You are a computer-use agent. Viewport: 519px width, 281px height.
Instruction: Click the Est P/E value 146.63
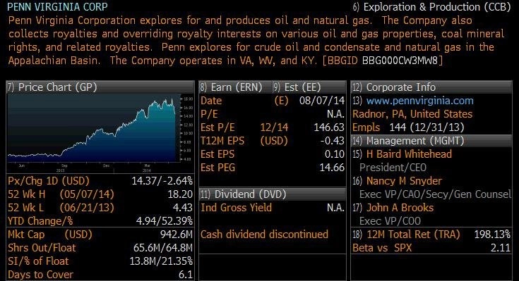pyautogui.click(x=329, y=127)
